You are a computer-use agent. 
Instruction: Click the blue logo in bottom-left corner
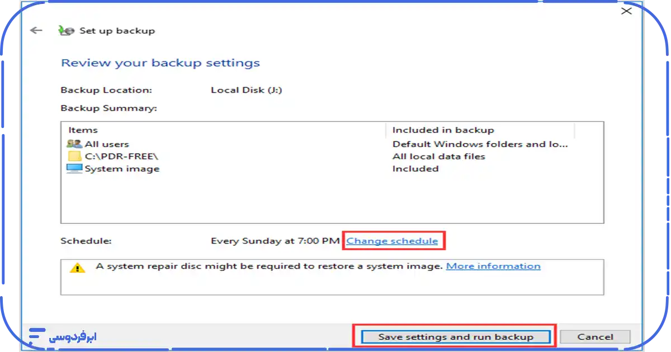click(x=37, y=336)
